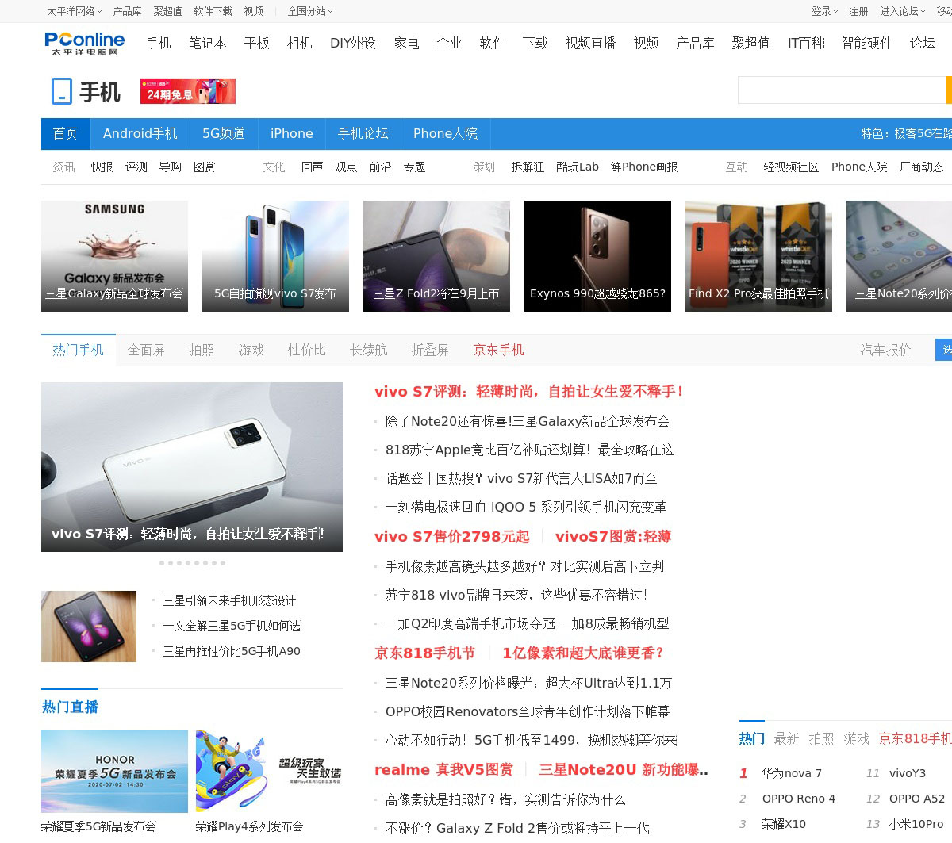Viewport: 952px width, 843px height.
Task: Open 手机论坛 in blue bar
Action: point(363,134)
